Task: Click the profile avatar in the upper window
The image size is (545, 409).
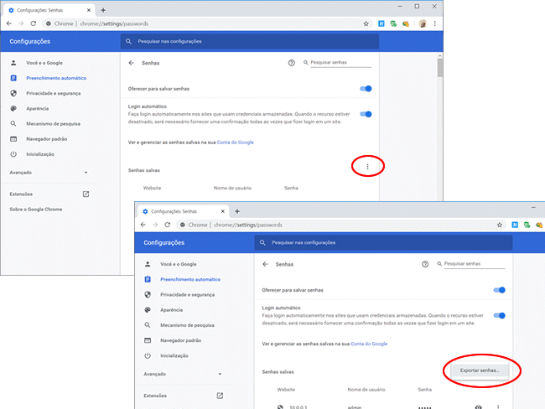Action: coord(423,23)
